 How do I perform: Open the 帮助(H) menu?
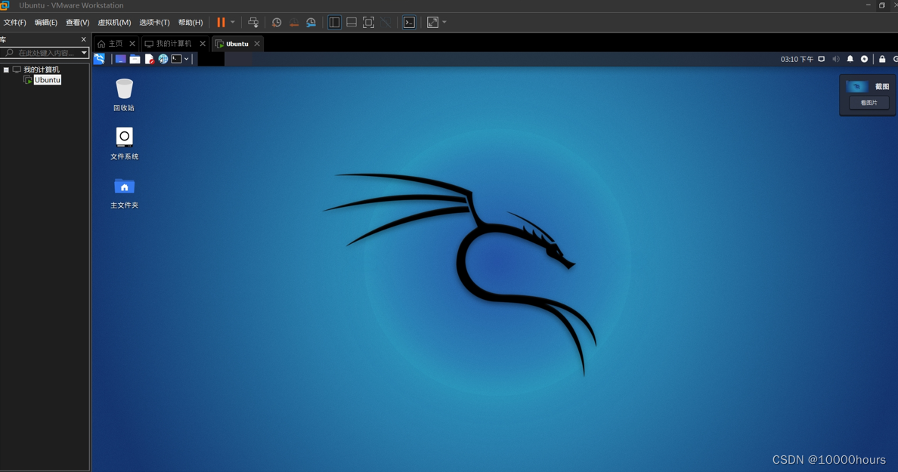coord(190,23)
